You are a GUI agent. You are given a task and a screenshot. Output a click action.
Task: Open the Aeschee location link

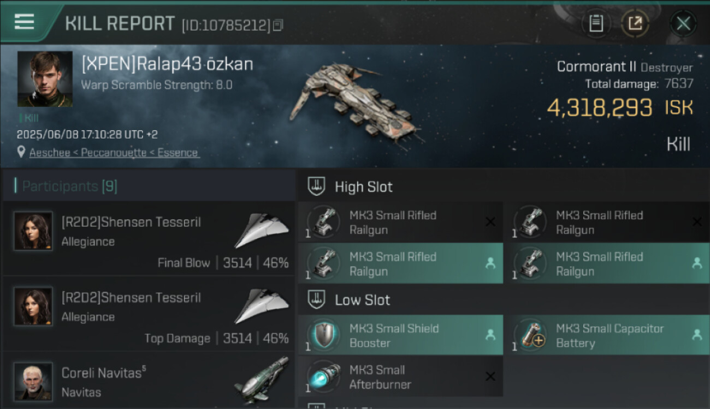114,153
